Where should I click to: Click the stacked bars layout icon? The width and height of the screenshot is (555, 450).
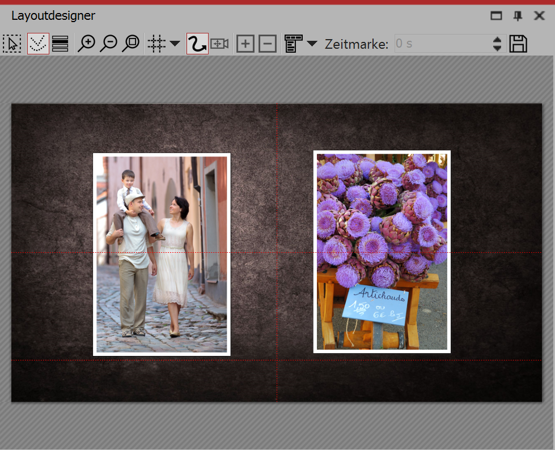click(x=60, y=44)
